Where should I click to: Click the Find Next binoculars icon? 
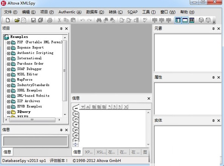(106, 20)
